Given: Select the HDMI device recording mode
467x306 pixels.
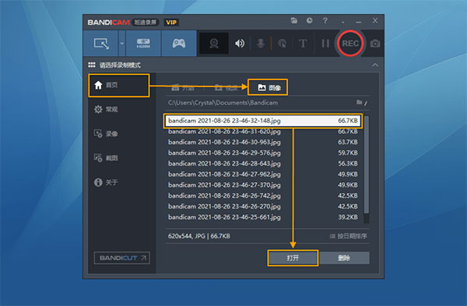Looking at the screenshot, I should pos(143,44).
